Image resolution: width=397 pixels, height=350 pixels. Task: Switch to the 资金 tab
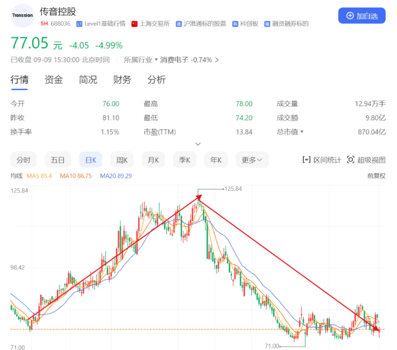coord(54,80)
